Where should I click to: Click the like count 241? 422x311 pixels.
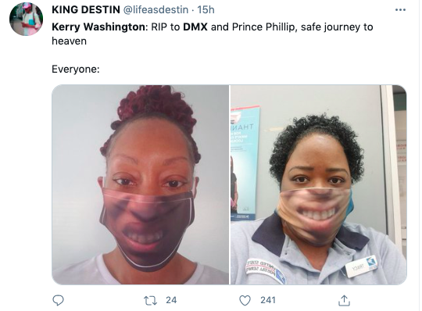pos(268,300)
